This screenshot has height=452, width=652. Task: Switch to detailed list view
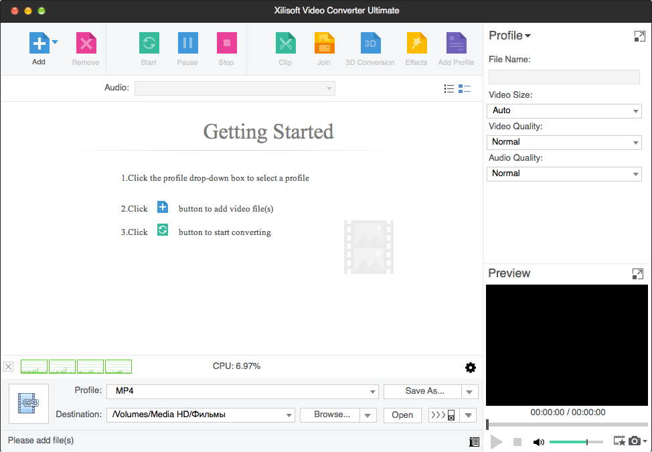point(464,88)
